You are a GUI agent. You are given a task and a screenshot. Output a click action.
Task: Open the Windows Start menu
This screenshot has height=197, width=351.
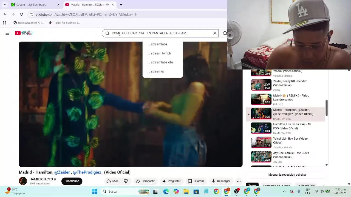click(95, 192)
